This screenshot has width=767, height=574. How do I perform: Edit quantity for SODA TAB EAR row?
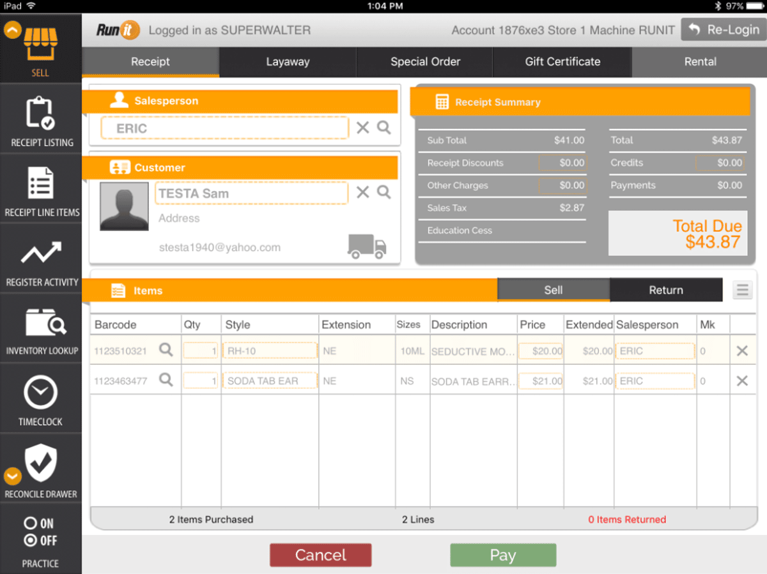pyautogui.click(x=201, y=381)
